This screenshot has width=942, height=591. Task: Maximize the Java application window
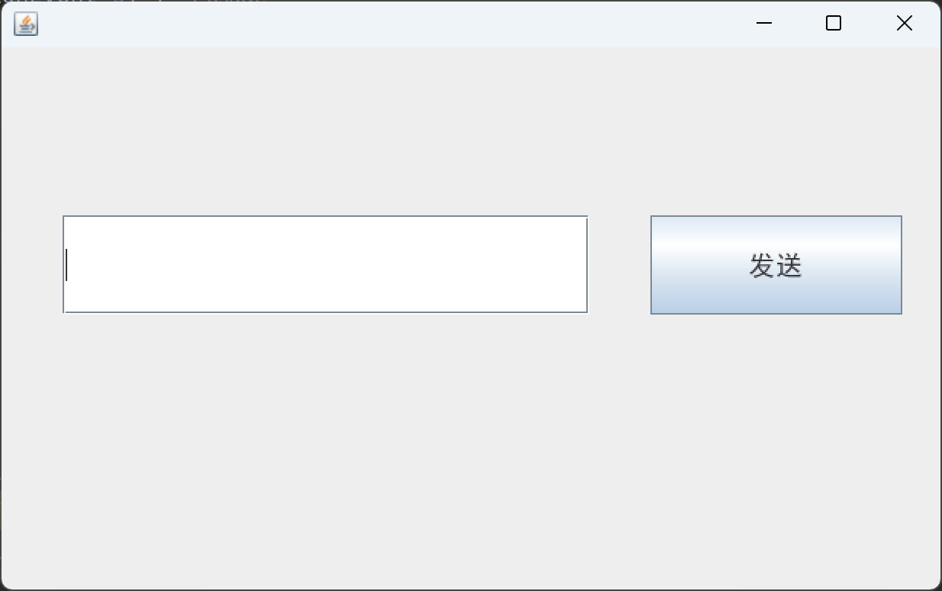[834, 24]
